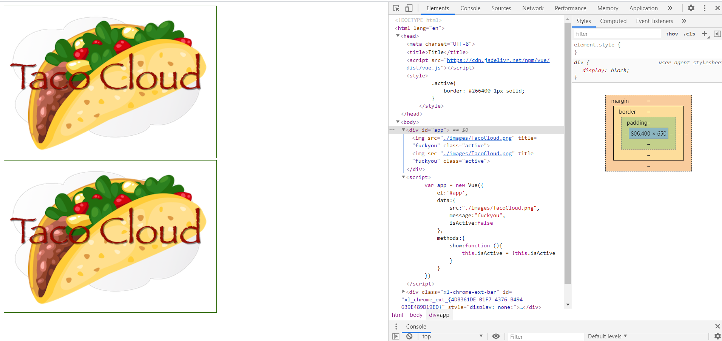722x341 pixels.
Task: Open the Sources tab
Action: [x=501, y=8]
